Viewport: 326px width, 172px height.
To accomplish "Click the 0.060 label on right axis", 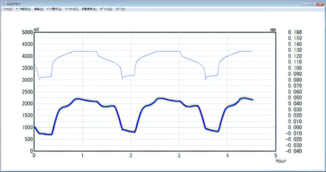I will pyautogui.click(x=295, y=92).
